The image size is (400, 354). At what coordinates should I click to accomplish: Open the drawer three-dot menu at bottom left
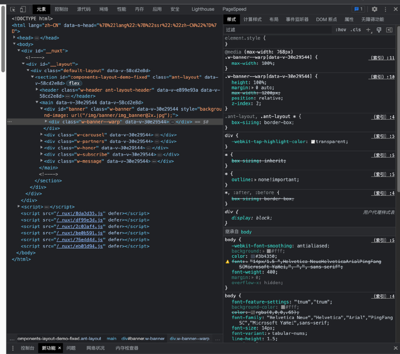[12, 348]
